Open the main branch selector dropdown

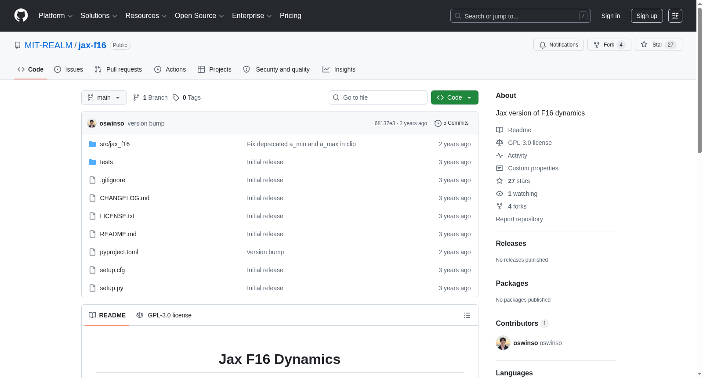104,97
